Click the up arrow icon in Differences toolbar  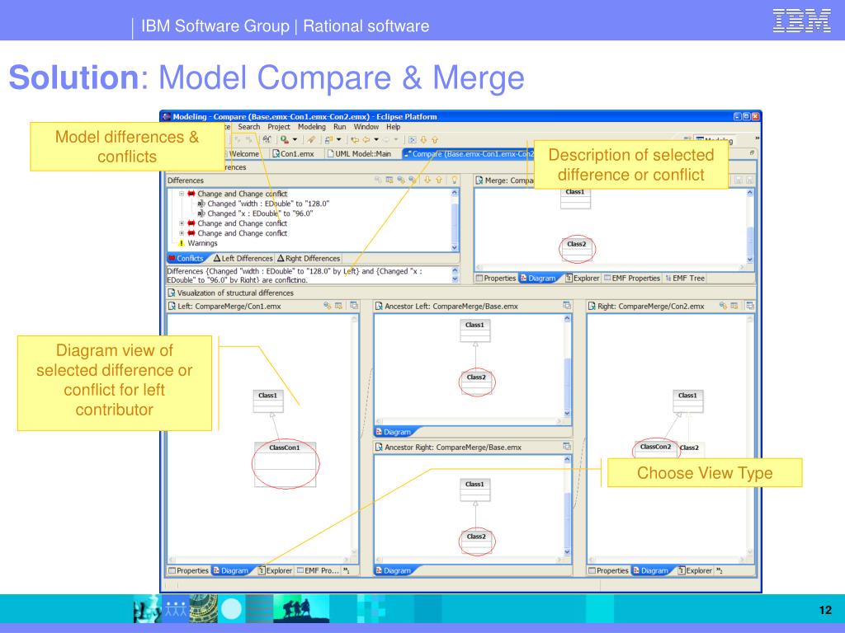pos(439,180)
